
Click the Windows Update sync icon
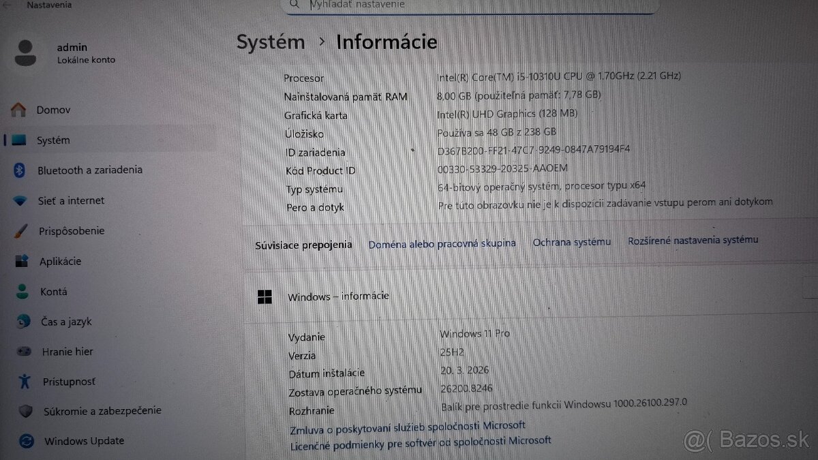click(x=27, y=441)
